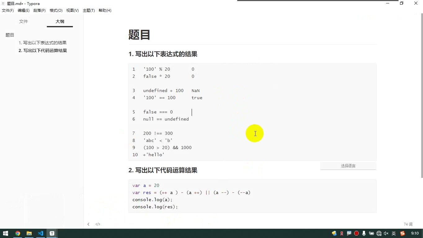Launch Google Chrome from taskbar
Viewport: 423px width, 238px height.
tap(18, 233)
